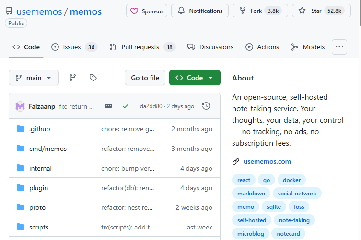The image size is (361, 240).
Task: Open the 'chore: bump ver...' commit message
Action: 128,169
